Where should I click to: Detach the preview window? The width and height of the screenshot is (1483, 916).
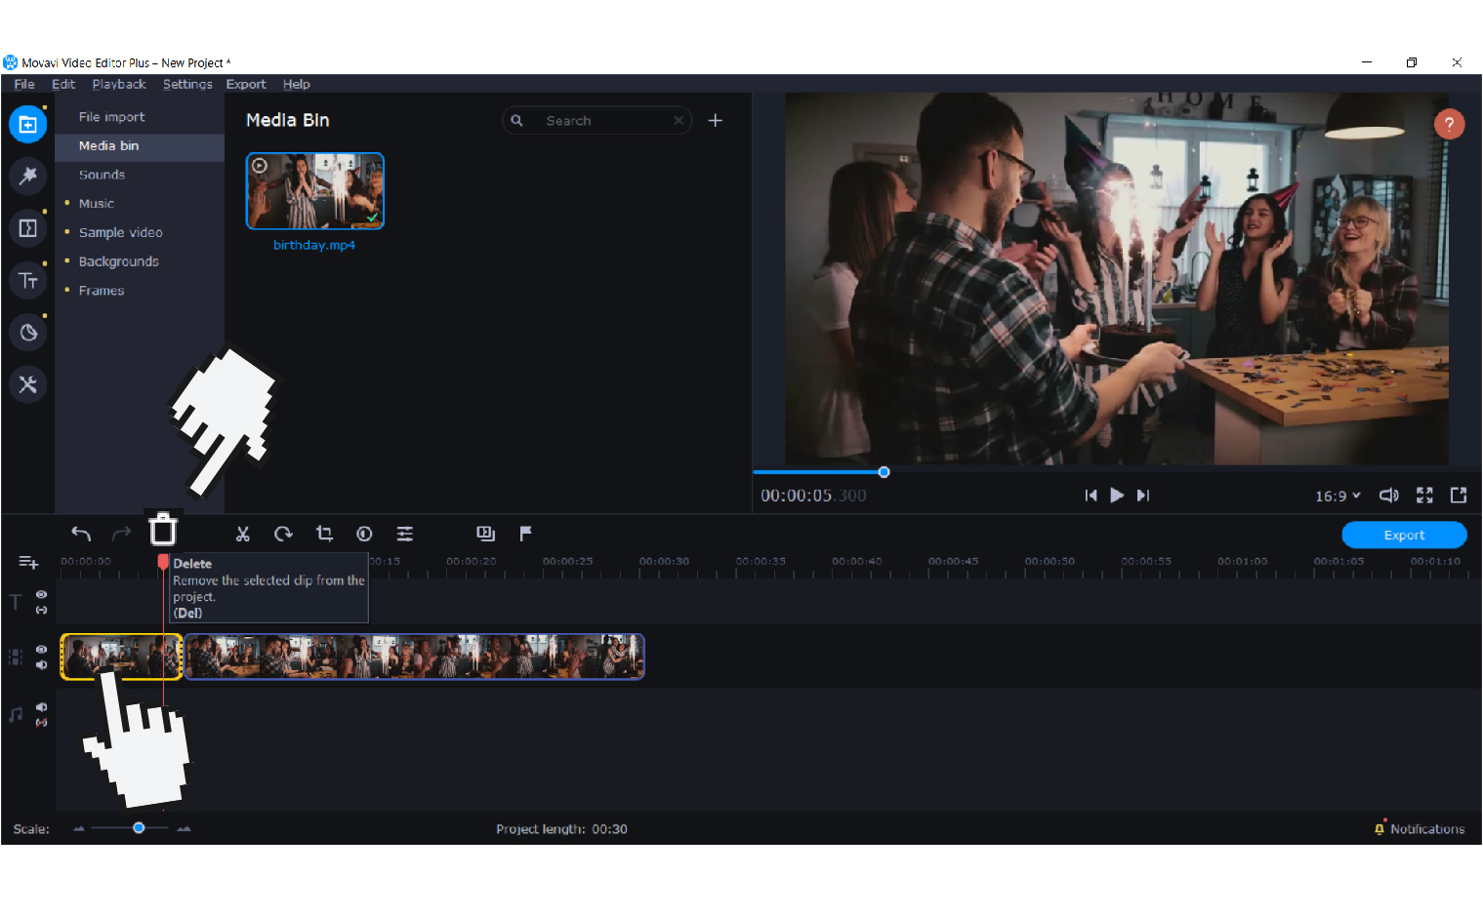(1459, 496)
